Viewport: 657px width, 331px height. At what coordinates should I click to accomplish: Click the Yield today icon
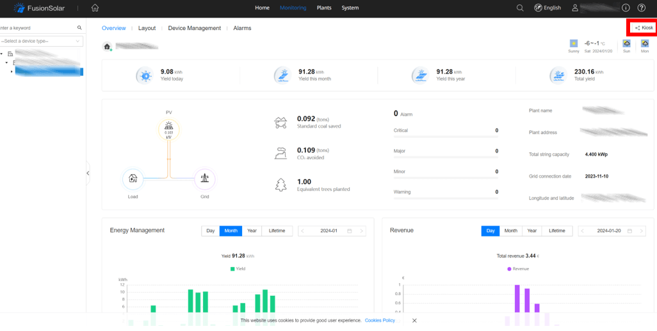(145, 75)
